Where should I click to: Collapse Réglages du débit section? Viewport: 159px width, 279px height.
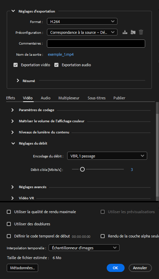click(13, 144)
